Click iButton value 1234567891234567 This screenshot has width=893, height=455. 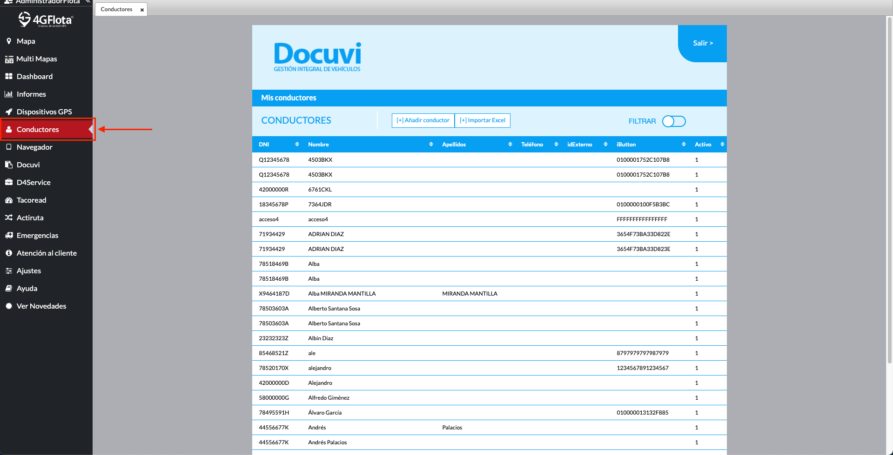click(x=643, y=368)
